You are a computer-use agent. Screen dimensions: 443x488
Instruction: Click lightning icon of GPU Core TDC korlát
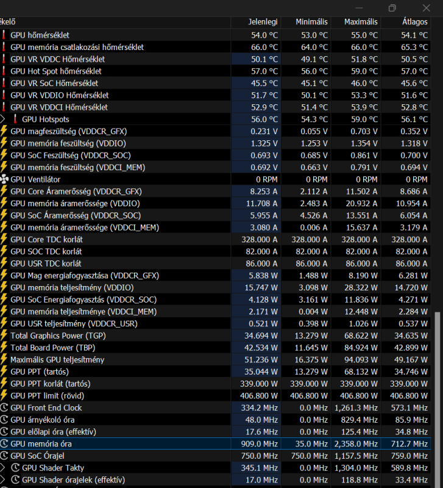(4, 239)
